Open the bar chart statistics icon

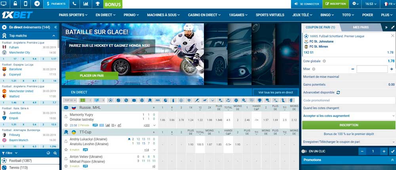[86, 4]
